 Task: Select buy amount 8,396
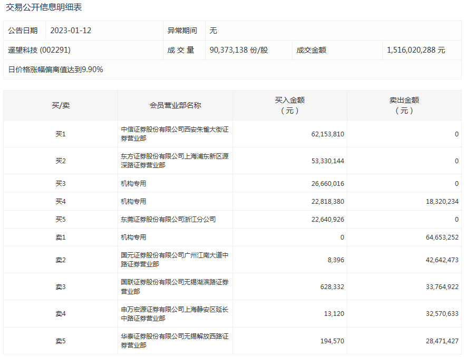pos(336,260)
